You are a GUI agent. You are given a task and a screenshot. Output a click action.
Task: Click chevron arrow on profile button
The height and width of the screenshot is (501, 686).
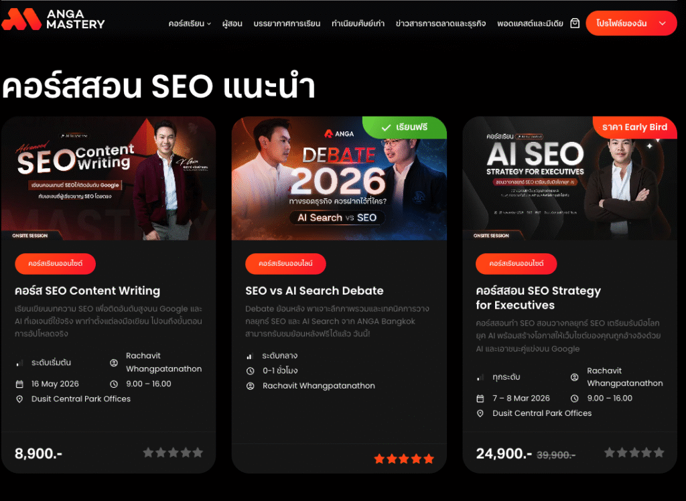tap(663, 23)
